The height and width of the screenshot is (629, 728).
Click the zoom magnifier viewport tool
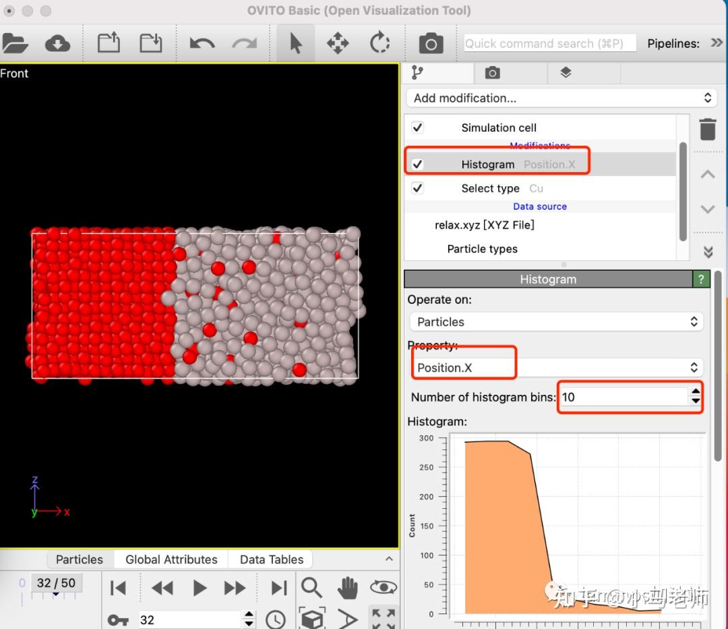[x=311, y=588]
